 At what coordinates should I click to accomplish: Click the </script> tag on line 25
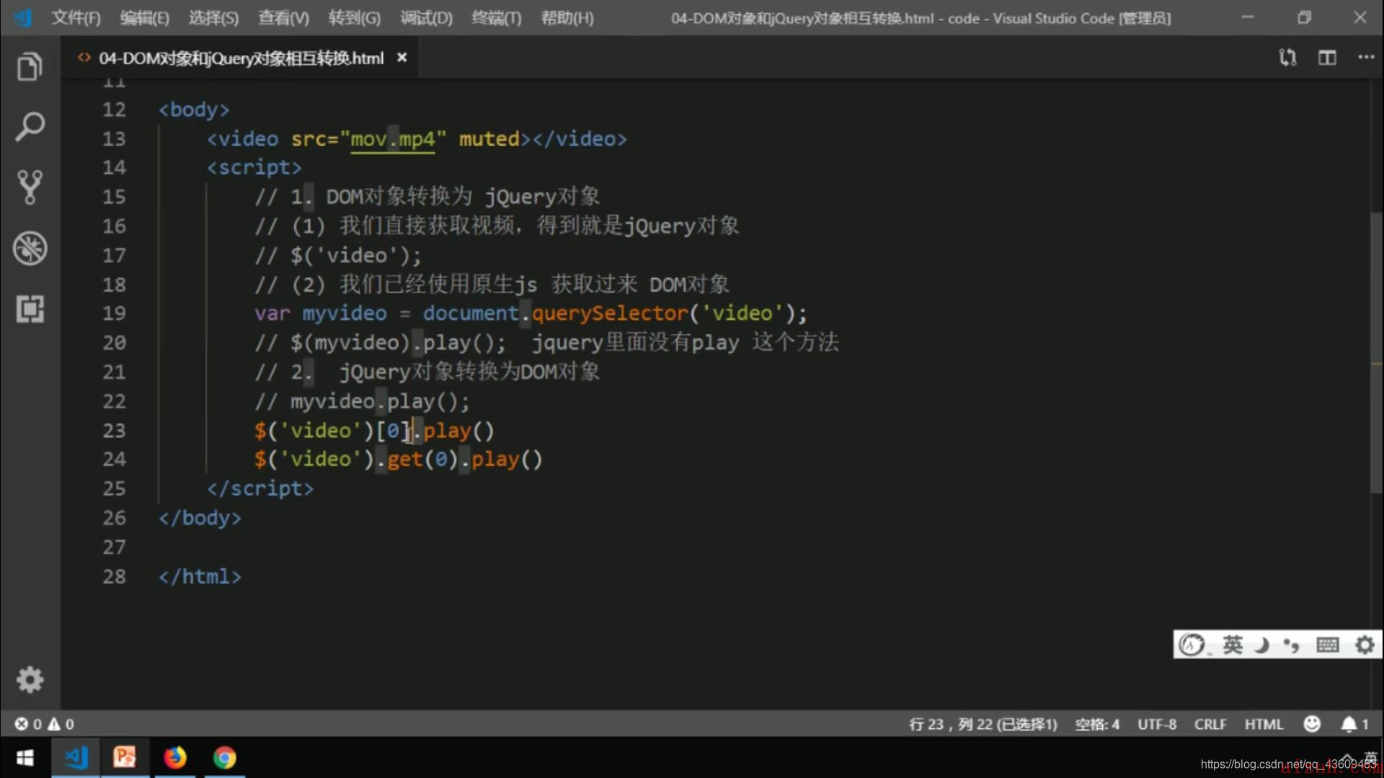point(260,489)
